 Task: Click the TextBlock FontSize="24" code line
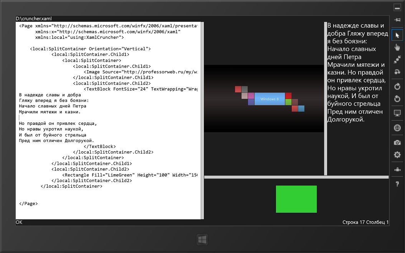(141, 89)
